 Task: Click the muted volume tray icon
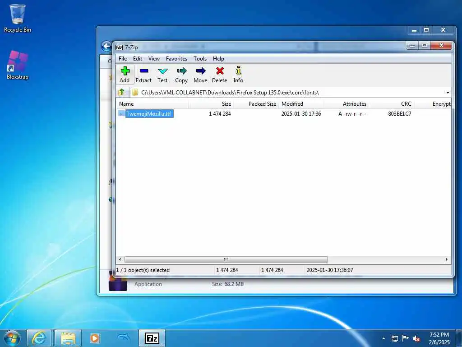(x=416, y=338)
